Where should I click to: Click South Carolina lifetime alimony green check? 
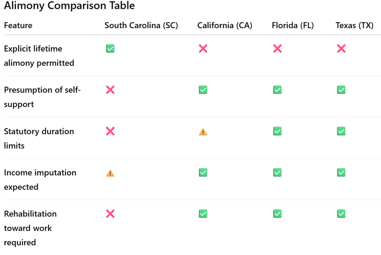pos(110,49)
